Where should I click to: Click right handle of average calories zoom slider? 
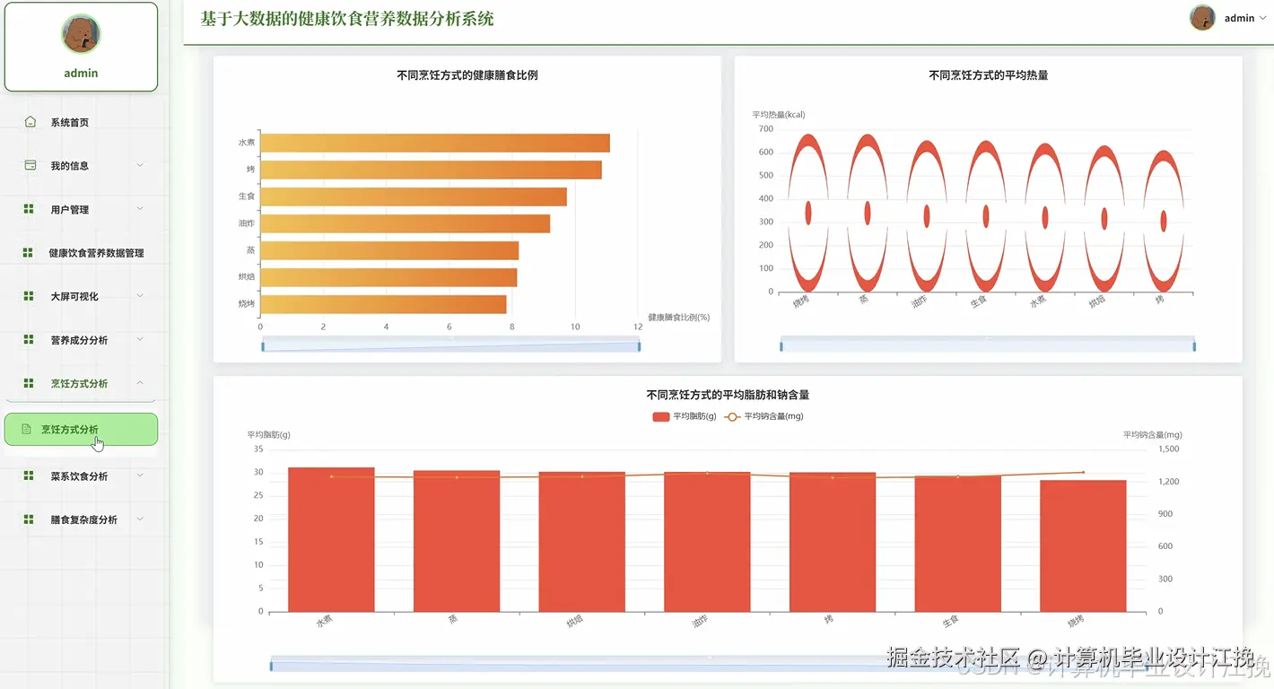click(1194, 346)
